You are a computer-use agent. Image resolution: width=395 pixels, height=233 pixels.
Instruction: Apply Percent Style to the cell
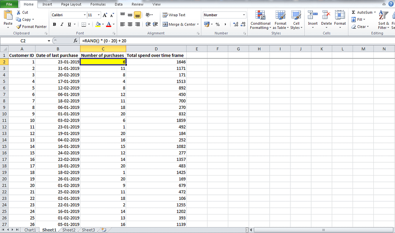218,24
